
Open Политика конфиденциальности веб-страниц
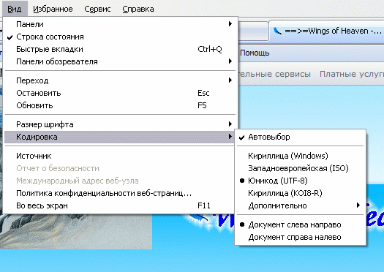pyautogui.click(x=120, y=194)
